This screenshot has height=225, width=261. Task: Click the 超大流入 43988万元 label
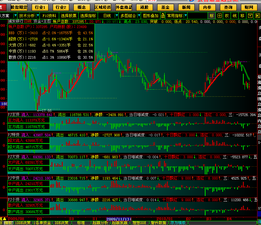pos(29,141)
